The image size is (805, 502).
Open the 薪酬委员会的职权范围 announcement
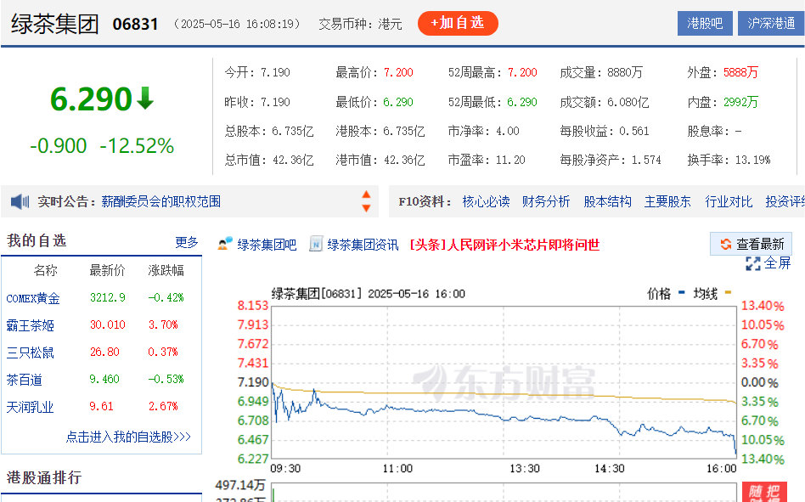[160, 201]
